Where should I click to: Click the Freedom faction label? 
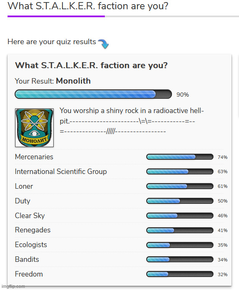pyautogui.click(x=29, y=274)
